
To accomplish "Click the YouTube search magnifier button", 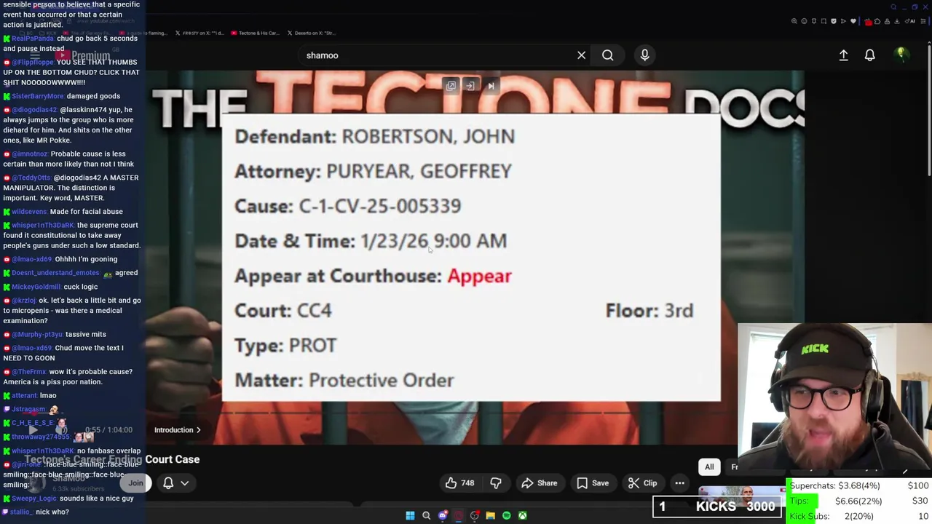I will (x=607, y=55).
